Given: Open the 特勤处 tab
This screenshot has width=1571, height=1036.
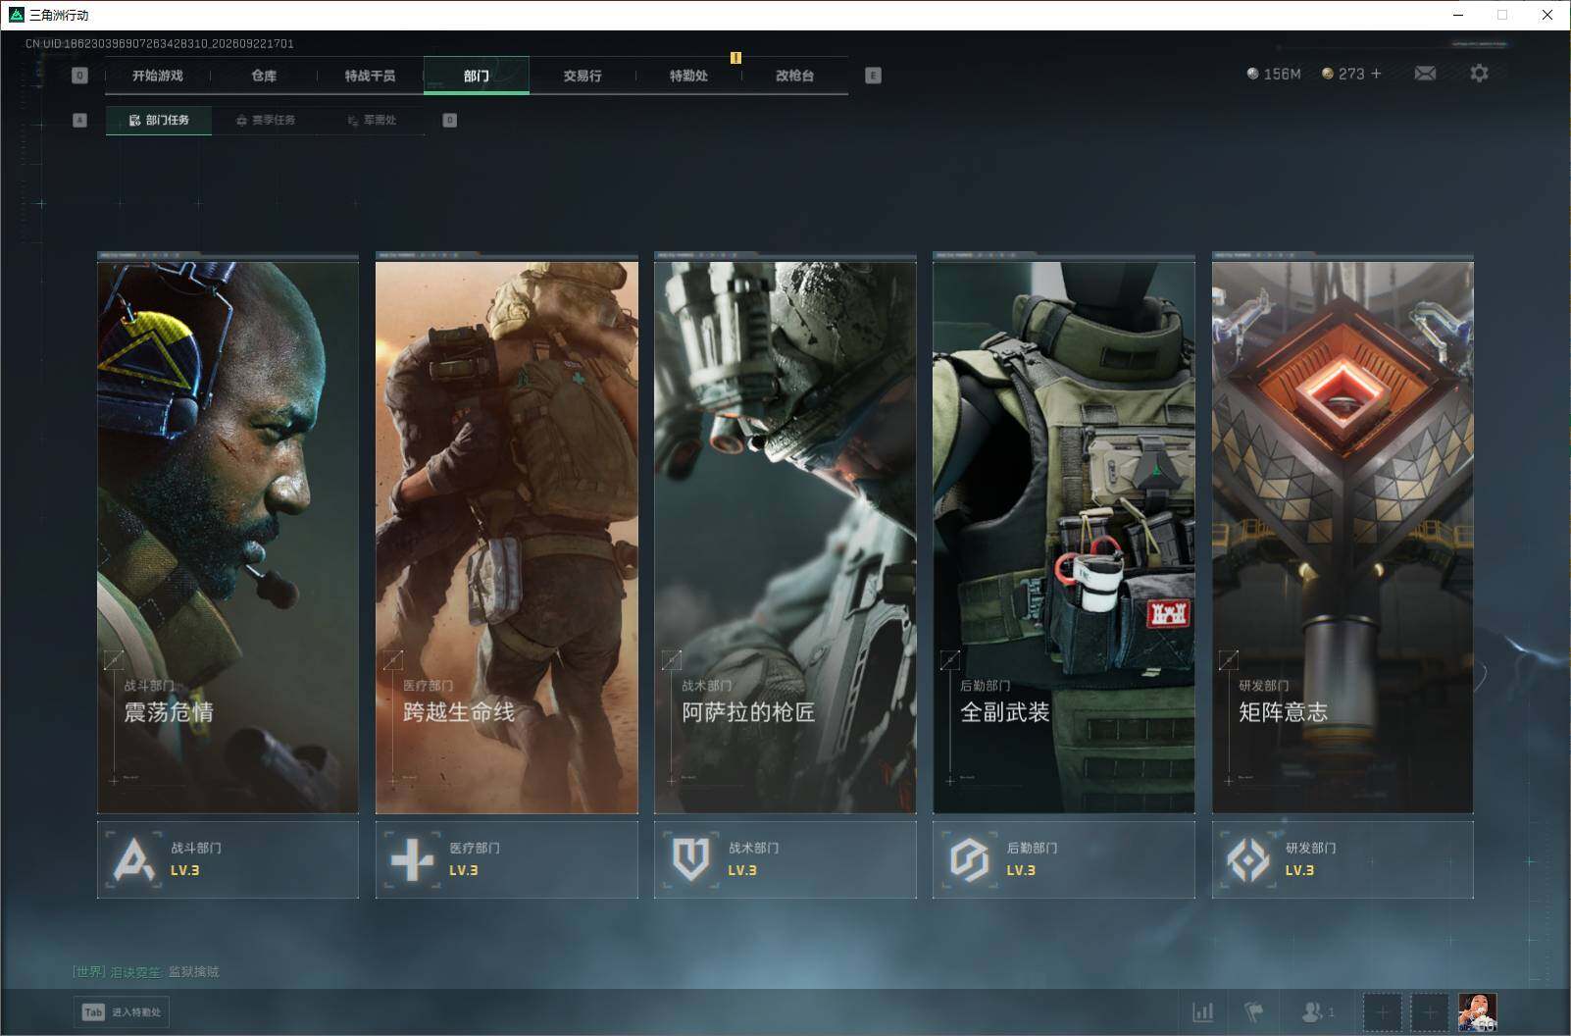Looking at the screenshot, I should point(688,76).
